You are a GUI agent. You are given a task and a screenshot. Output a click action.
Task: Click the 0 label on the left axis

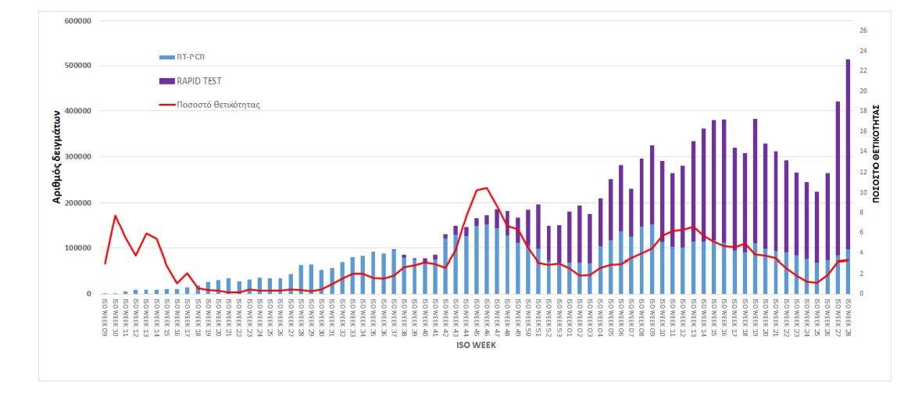click(x=90, y=294)
